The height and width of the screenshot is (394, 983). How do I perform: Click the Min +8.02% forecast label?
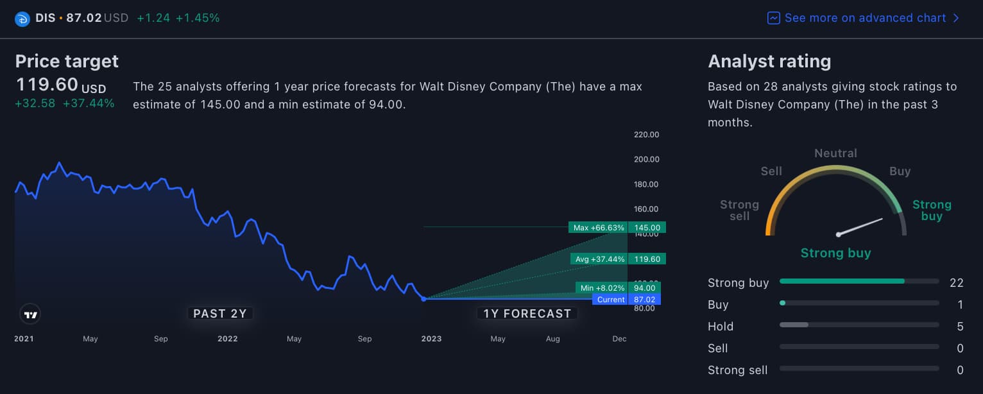click(x=602, y=288)
